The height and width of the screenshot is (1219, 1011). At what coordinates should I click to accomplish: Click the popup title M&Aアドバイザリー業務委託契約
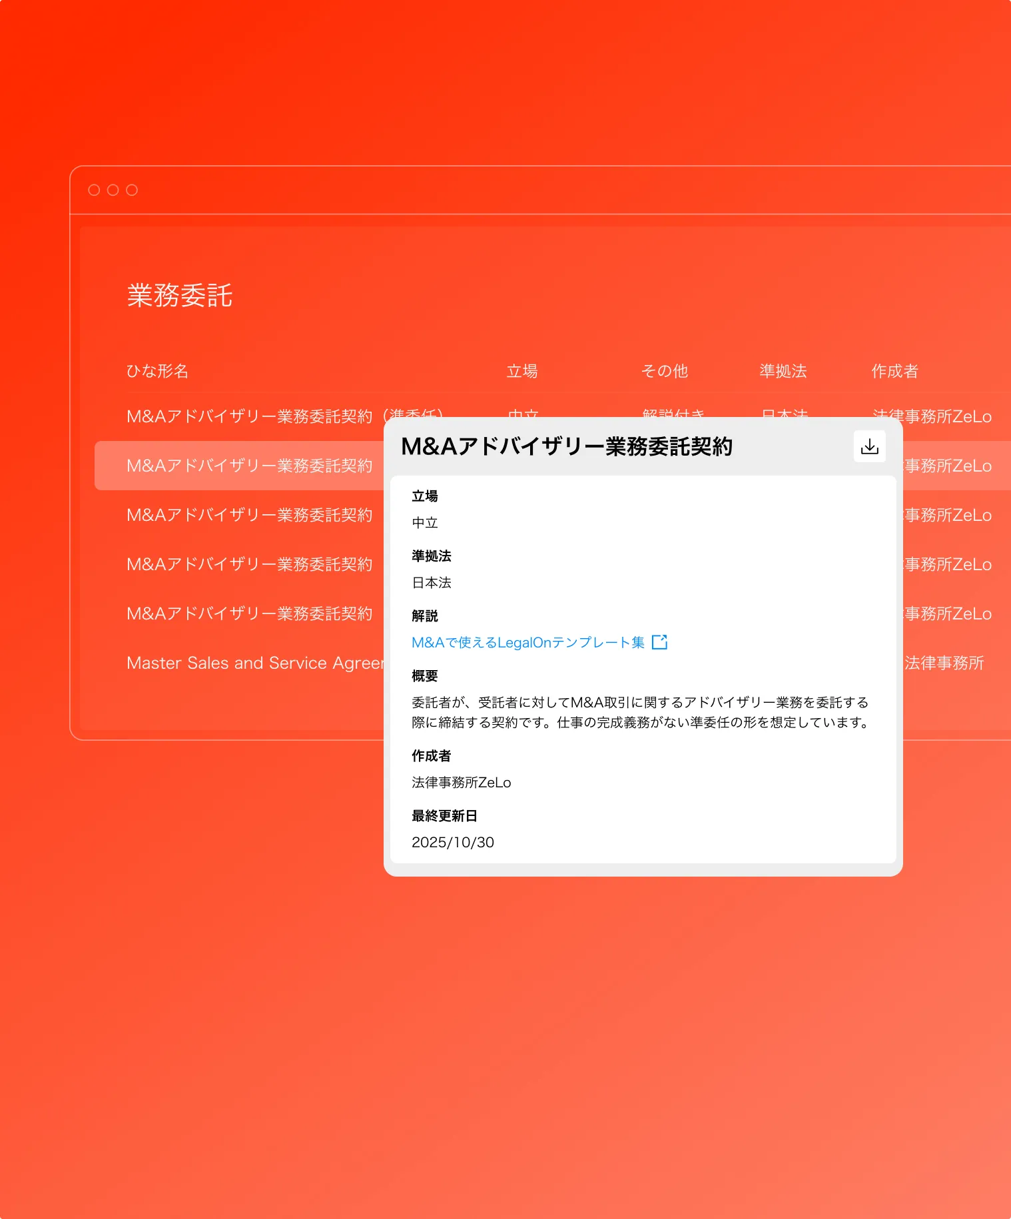567,446
